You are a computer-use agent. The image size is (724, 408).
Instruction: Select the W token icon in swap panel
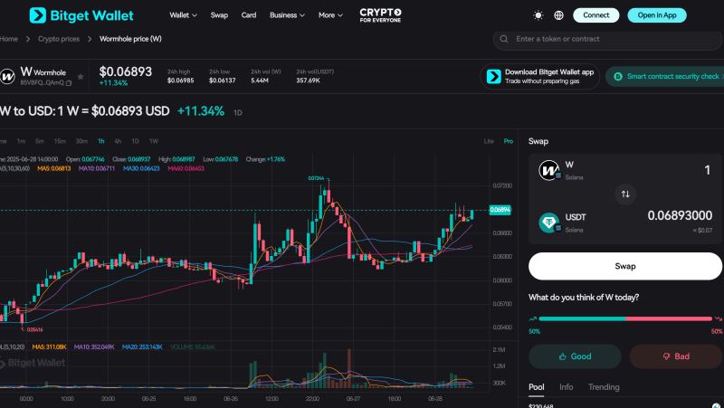click(549, 170)
